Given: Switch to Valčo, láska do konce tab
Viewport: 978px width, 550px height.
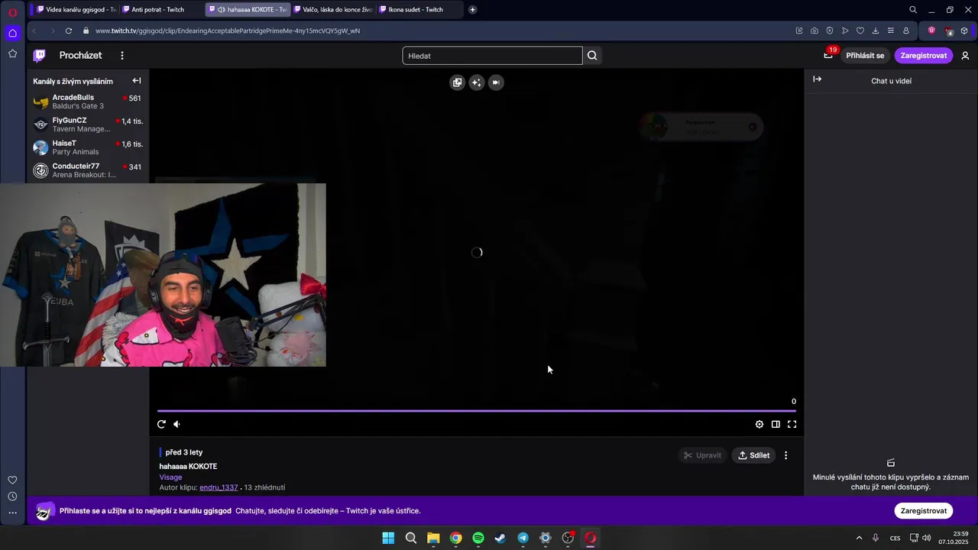Looking at the screenshot, I should click(333, 10).
